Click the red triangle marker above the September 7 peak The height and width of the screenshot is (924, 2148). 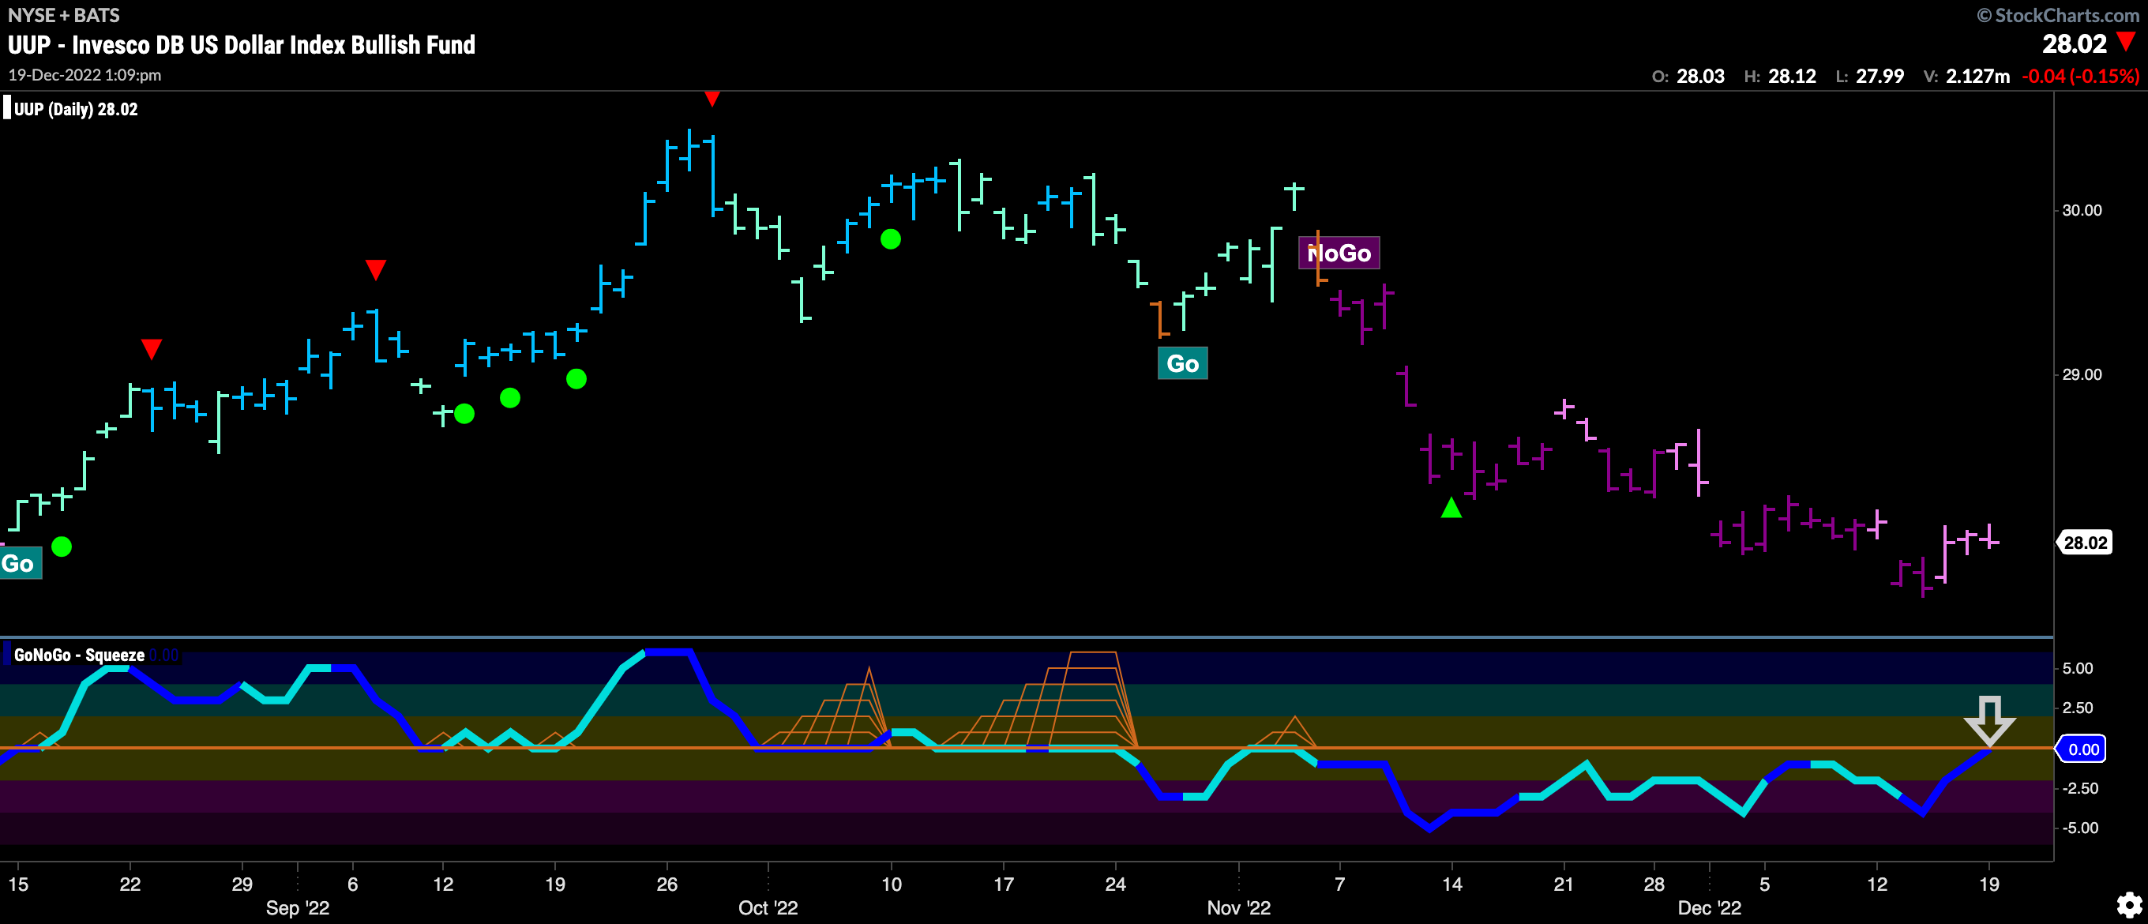(x=375, y=269)
